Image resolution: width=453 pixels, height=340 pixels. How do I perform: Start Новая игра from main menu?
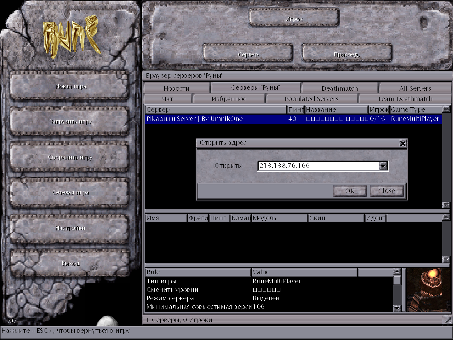click(70, 86)
